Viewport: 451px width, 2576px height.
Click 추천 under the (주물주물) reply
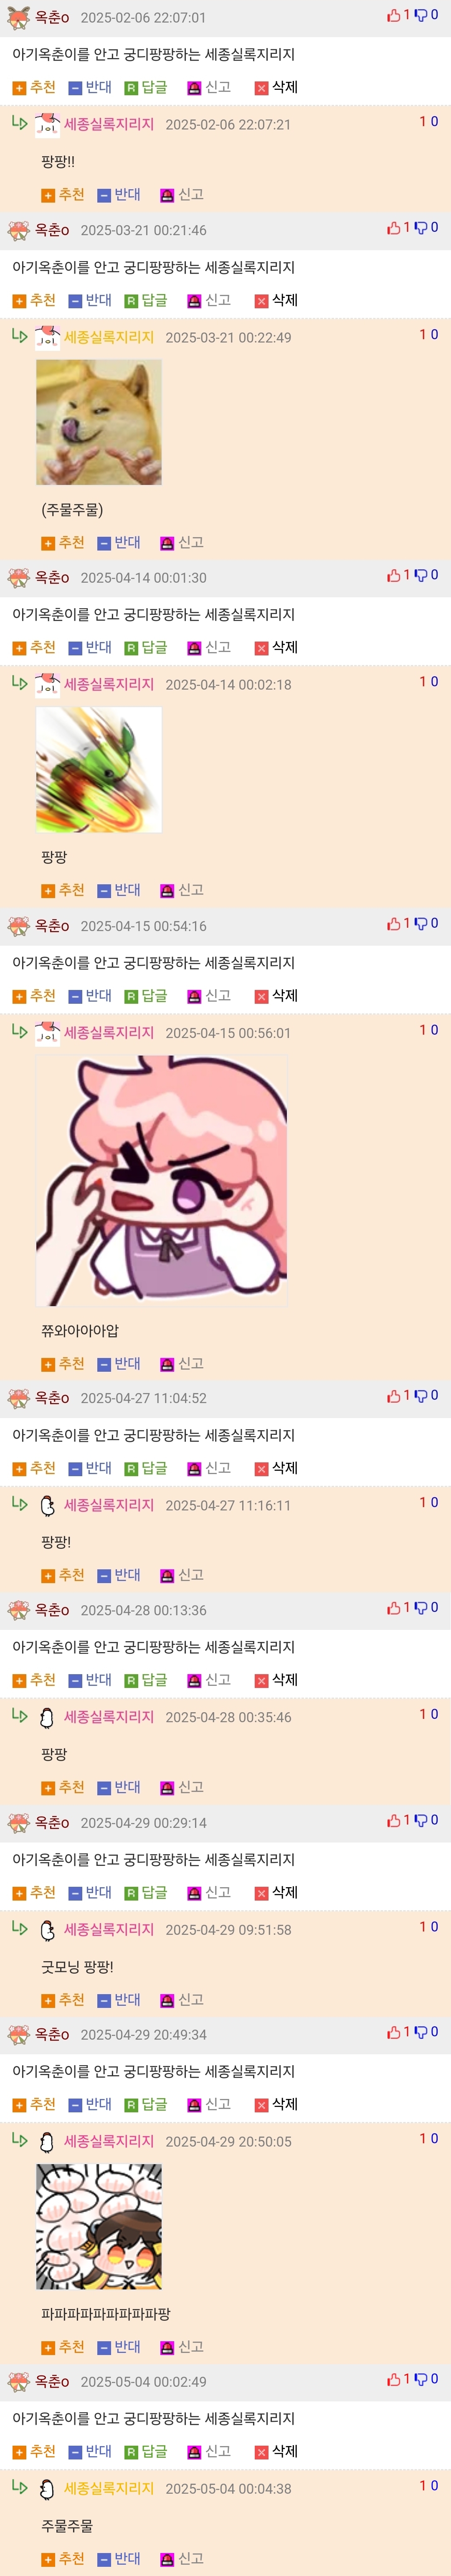[63, 542]
